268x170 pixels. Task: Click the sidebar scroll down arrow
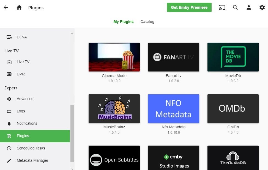click(x=72, y=169)
